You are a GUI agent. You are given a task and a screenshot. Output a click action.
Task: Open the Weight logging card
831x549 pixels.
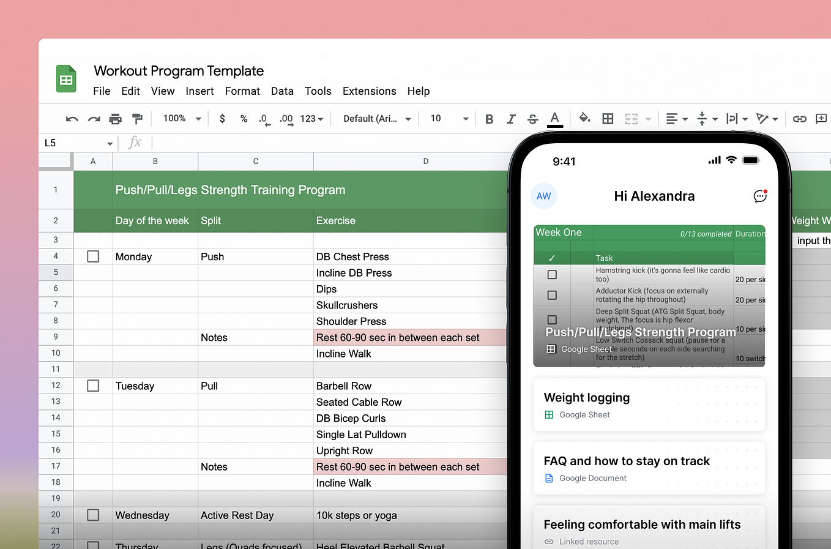649,405
